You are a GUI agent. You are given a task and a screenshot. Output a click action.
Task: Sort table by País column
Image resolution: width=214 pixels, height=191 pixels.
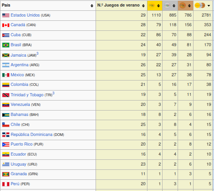(x=92, y=5)
